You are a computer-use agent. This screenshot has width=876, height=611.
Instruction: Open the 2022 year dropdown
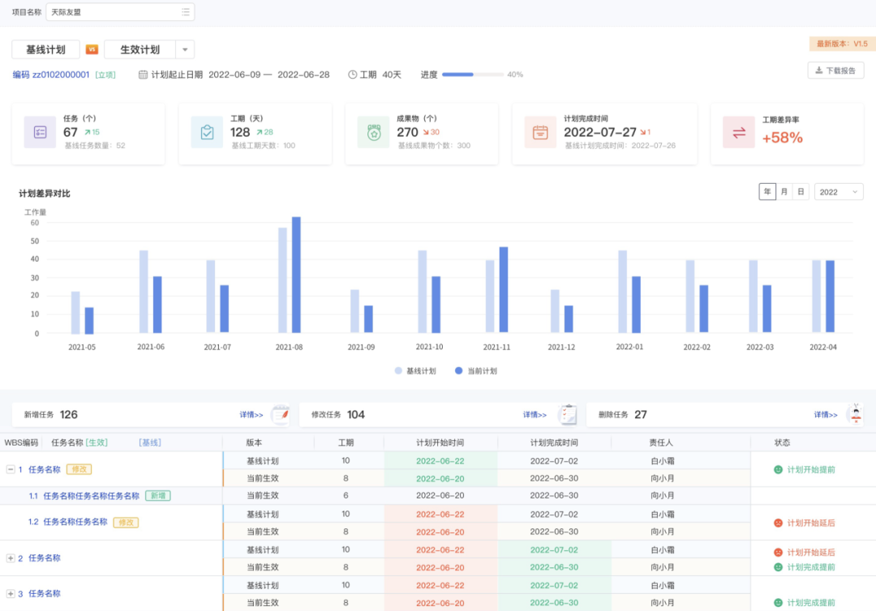(x=839, y=192)
